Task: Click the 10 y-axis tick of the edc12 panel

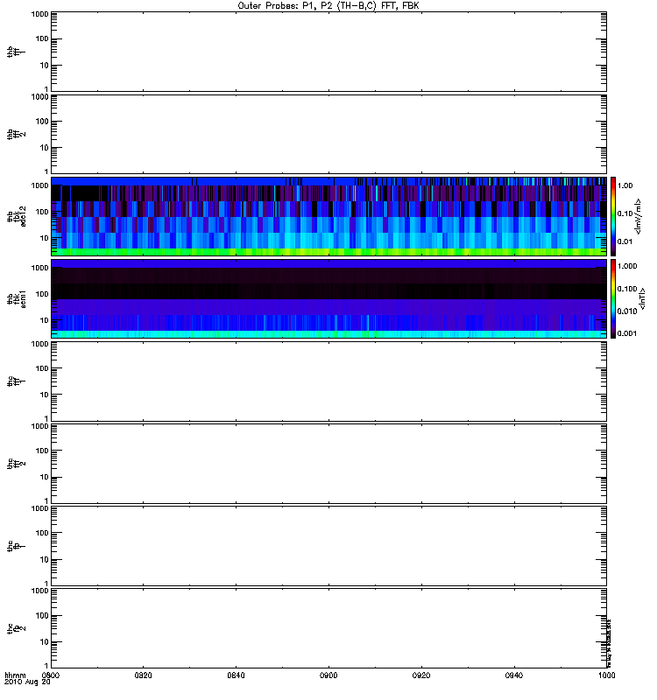Action: (45, 238)
